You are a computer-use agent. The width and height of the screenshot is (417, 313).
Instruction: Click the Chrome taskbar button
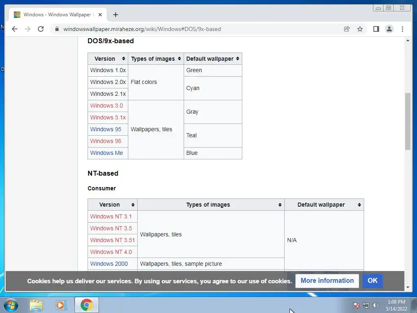click(x=86, y=305)
